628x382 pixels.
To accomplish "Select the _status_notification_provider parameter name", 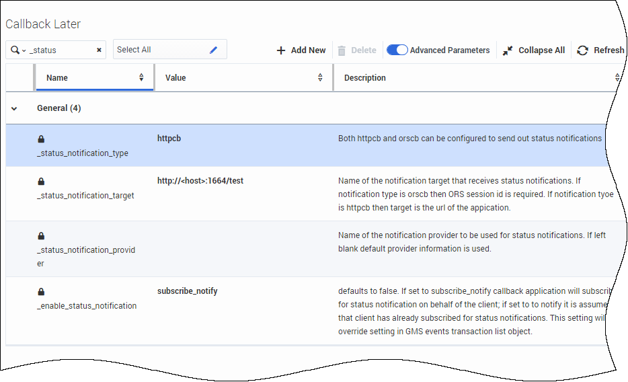I will [86, 257].
